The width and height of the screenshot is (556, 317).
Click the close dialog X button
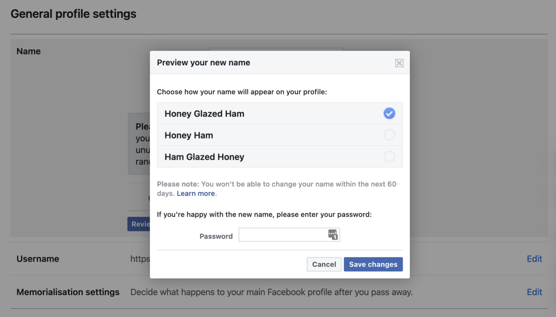[399, 63]
